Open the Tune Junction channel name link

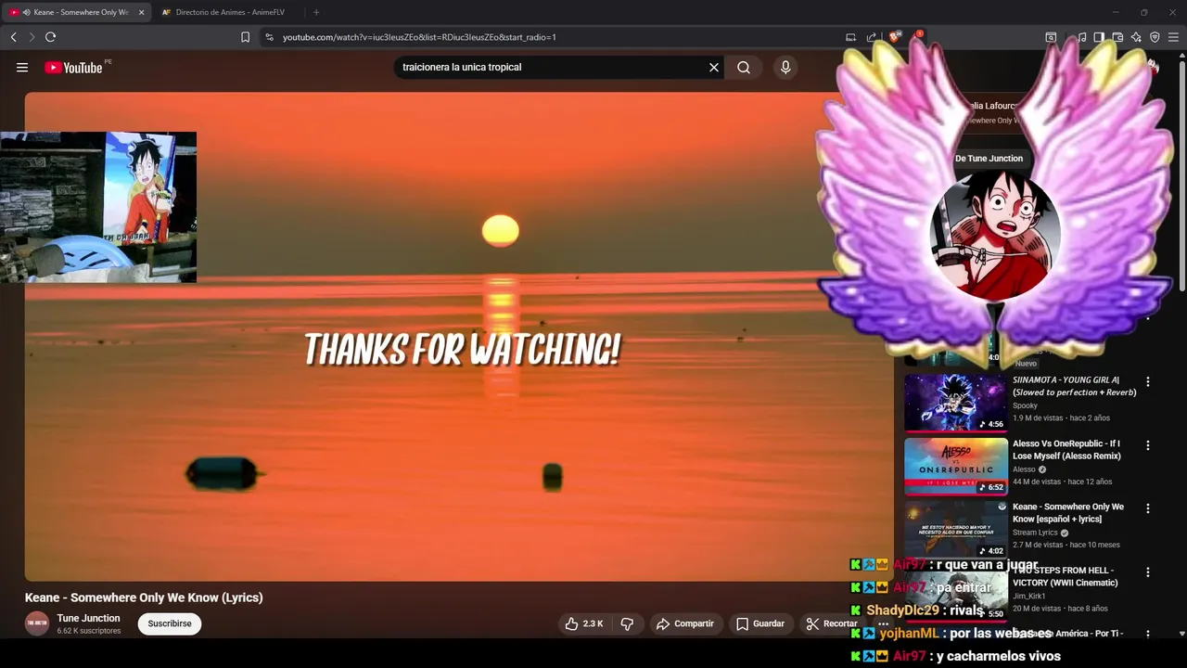pyautogui.click(x=88, y=618)
